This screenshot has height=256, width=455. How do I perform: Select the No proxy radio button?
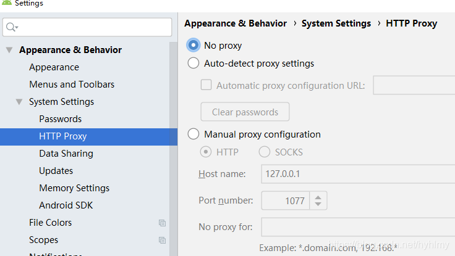tap(193, 45)
